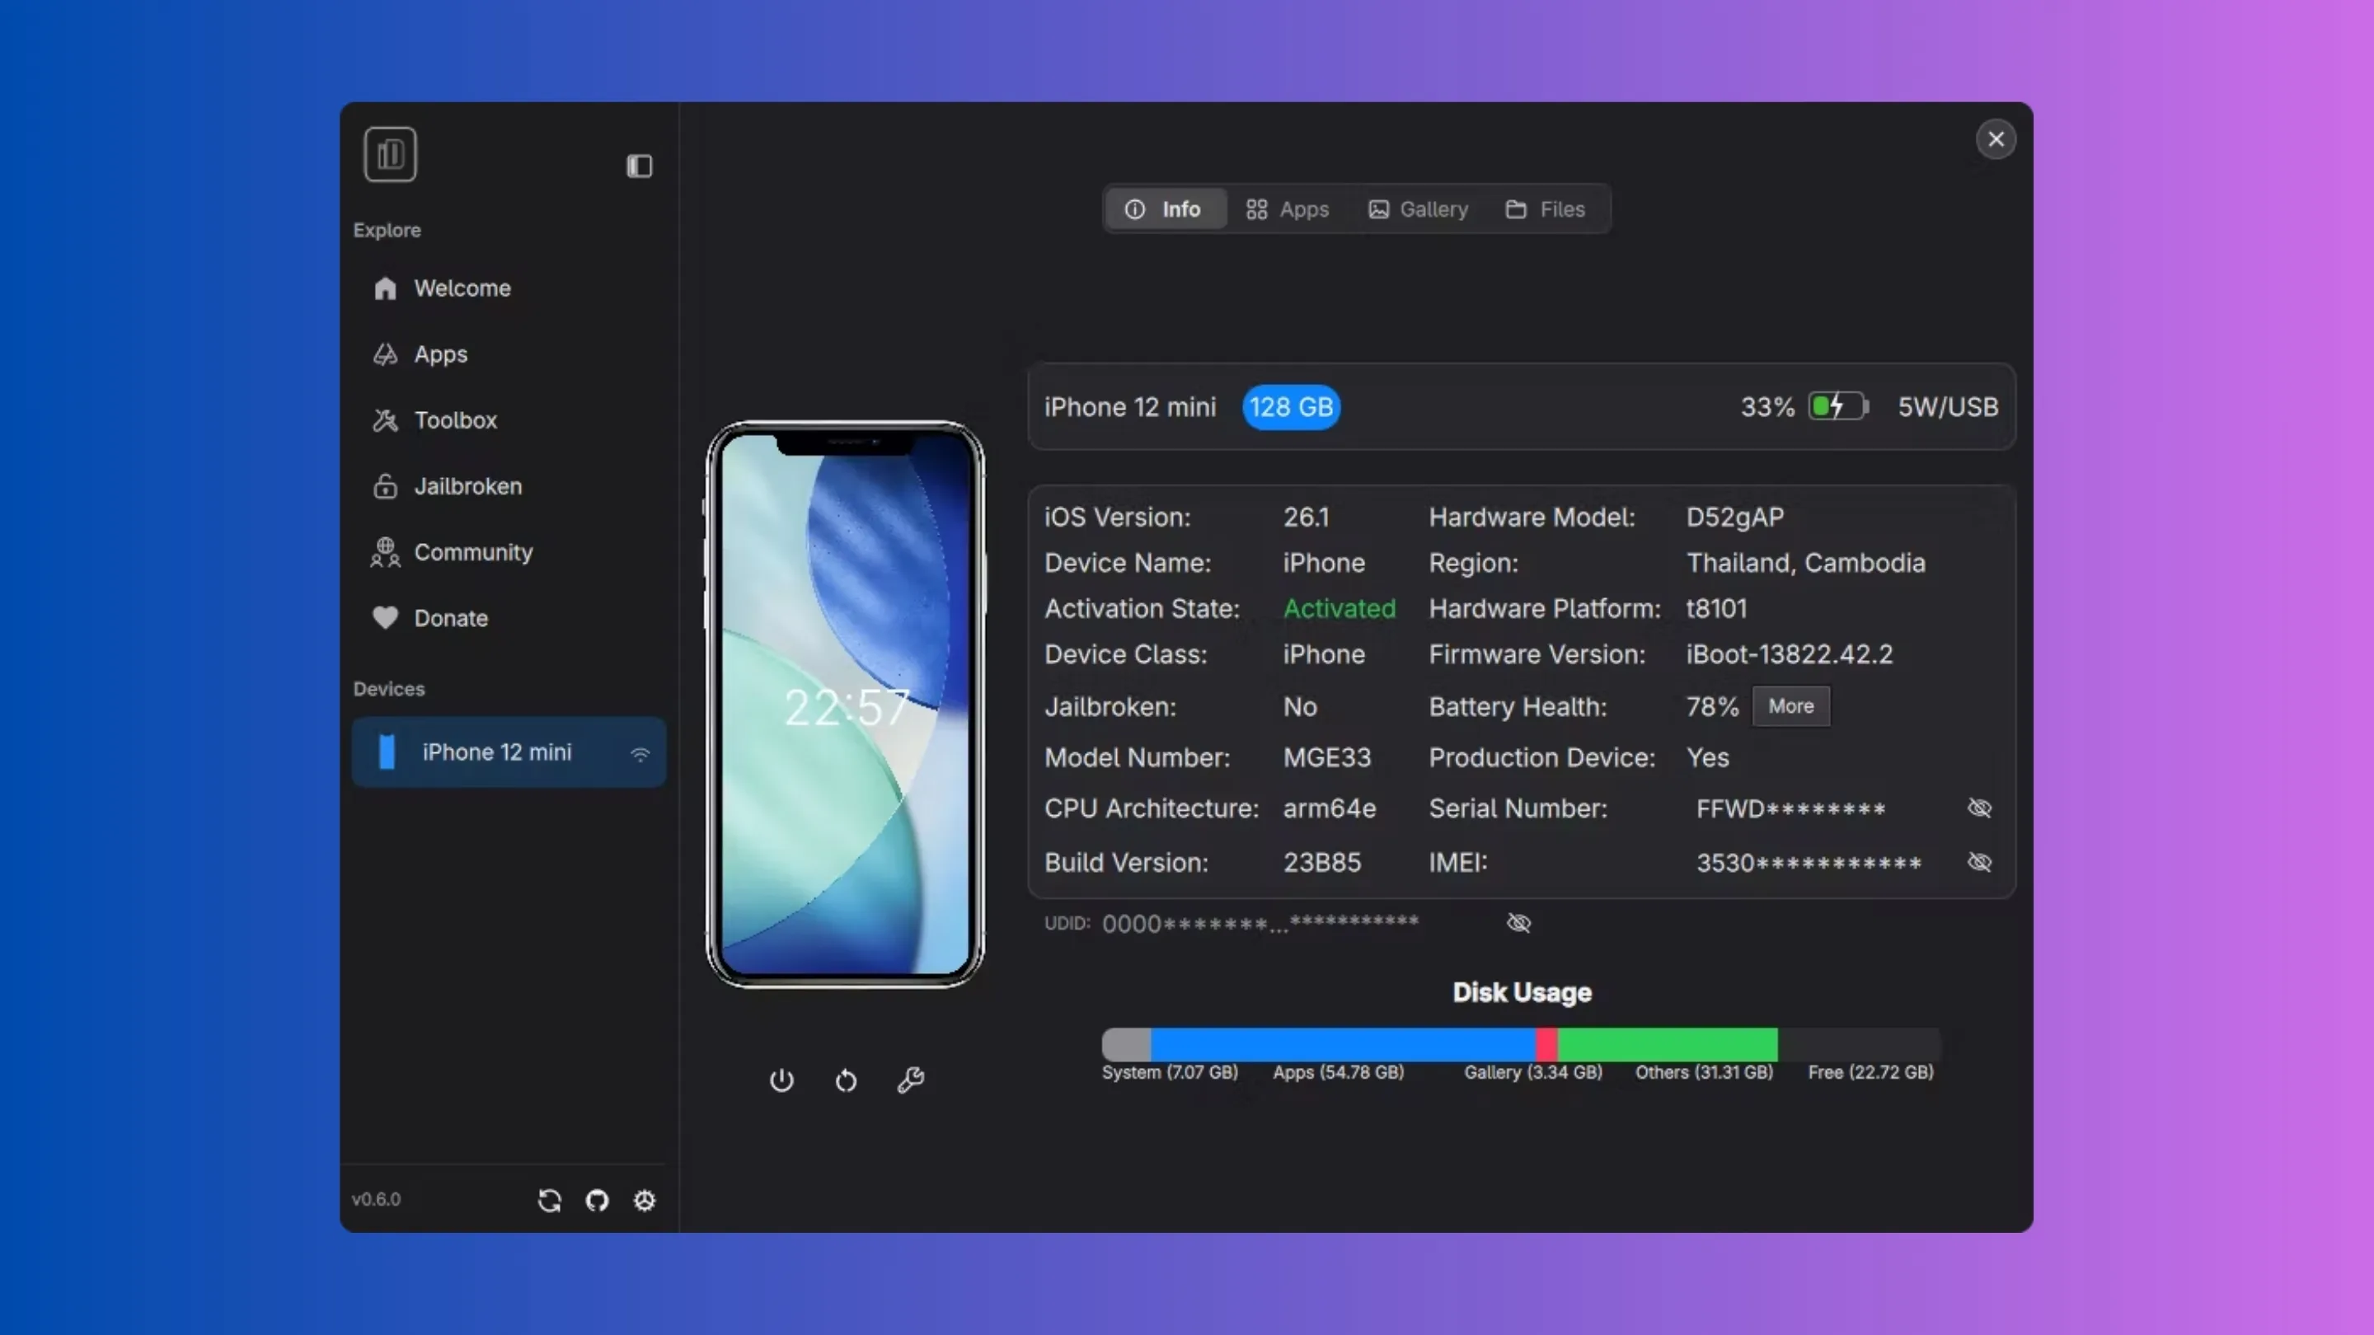Click the System (7.07 GB) label
The image size is (2374, 1335).
[x=1170, y=1072]
